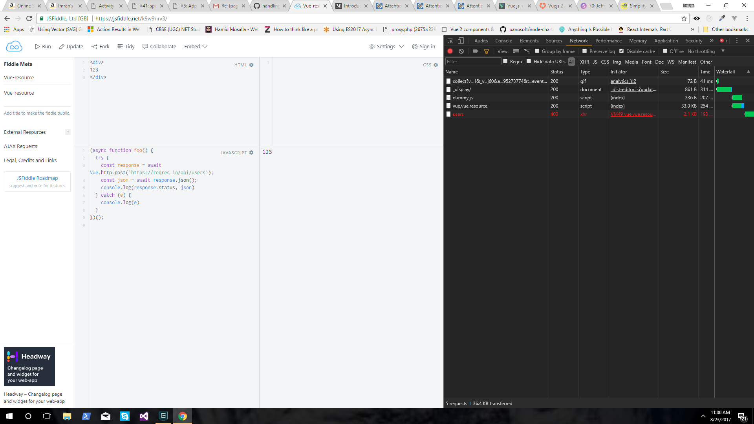
Task: Open the JSFiddle Roadmap link
Action: pos(37,178)
